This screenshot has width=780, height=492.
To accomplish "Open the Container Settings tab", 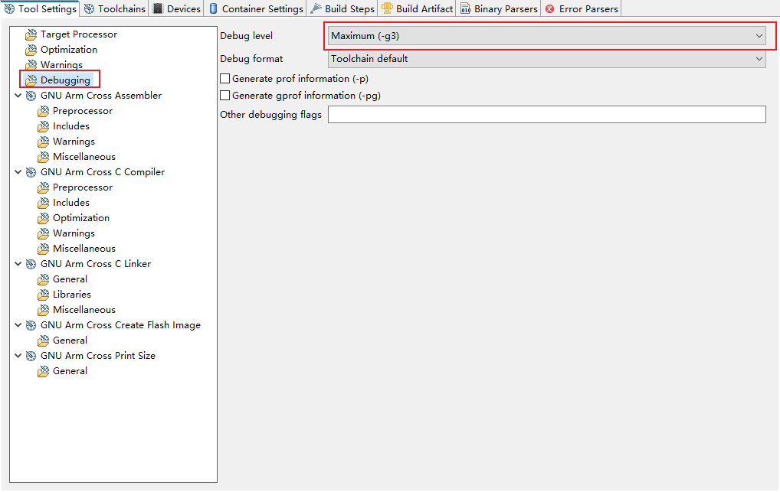I will [x=256, y=9].
